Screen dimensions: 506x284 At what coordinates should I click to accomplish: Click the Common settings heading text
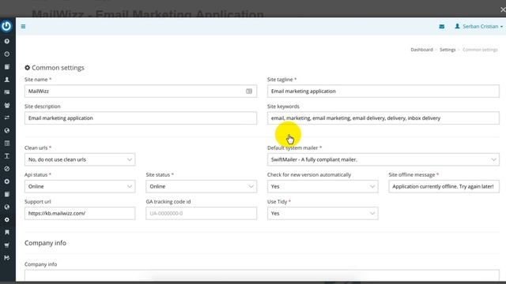coord(58,68)
